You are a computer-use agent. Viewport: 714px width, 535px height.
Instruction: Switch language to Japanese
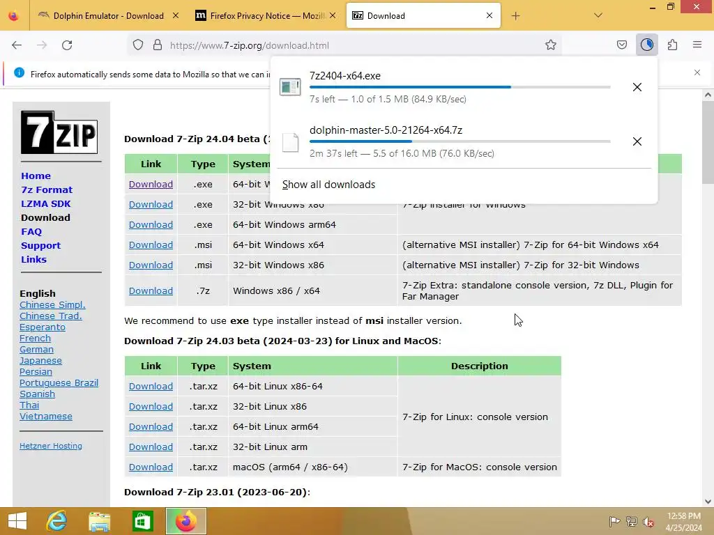(x=40, y=361)
